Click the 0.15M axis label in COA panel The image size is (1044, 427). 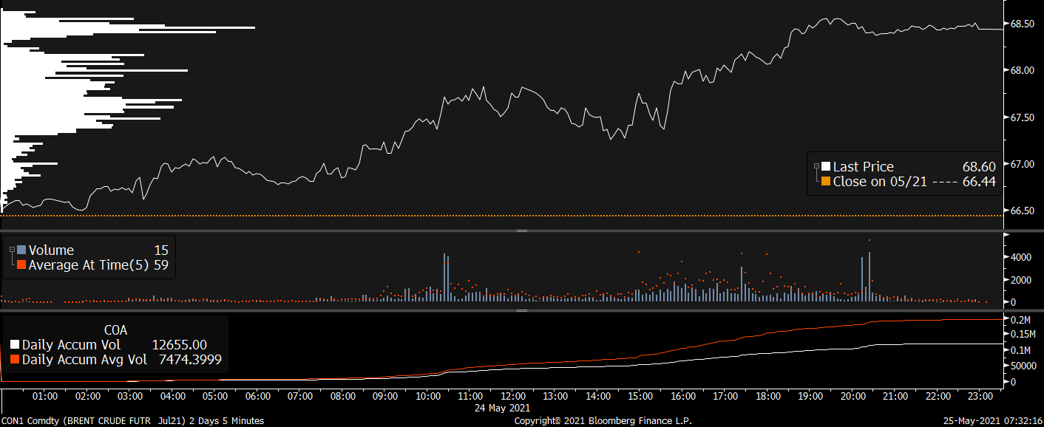1024,334
